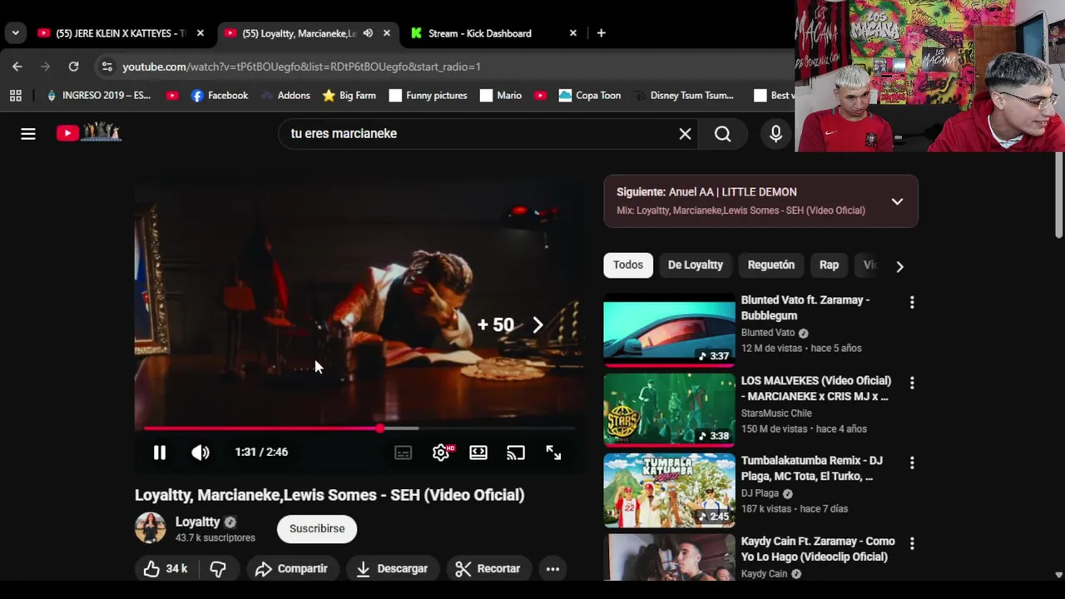Cast video to a TV
Screen dimensions: 1065x599
click(516, 453)
